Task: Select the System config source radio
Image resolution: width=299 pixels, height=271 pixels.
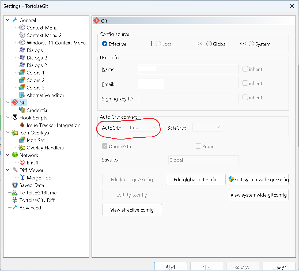Action: tap(251, 44)
